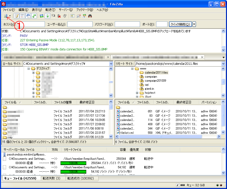Toggle the transfer queue display icon
This screenshot has width=227, height=189.
point(34,16)
